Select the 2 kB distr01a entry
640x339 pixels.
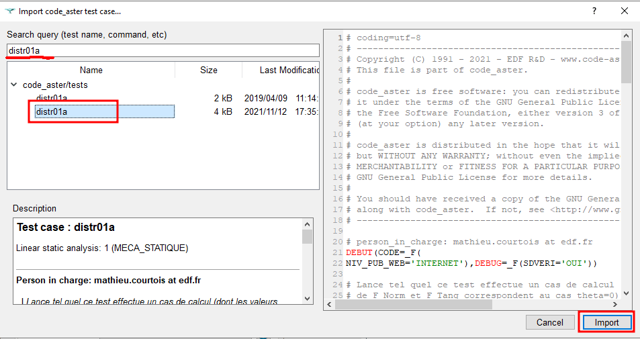click(52, 98)
